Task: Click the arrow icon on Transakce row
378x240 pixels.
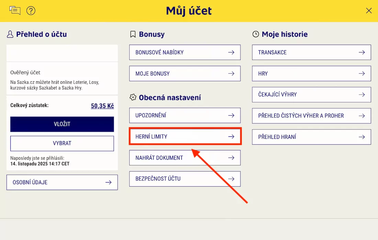Action: click(x=362, y=52)
